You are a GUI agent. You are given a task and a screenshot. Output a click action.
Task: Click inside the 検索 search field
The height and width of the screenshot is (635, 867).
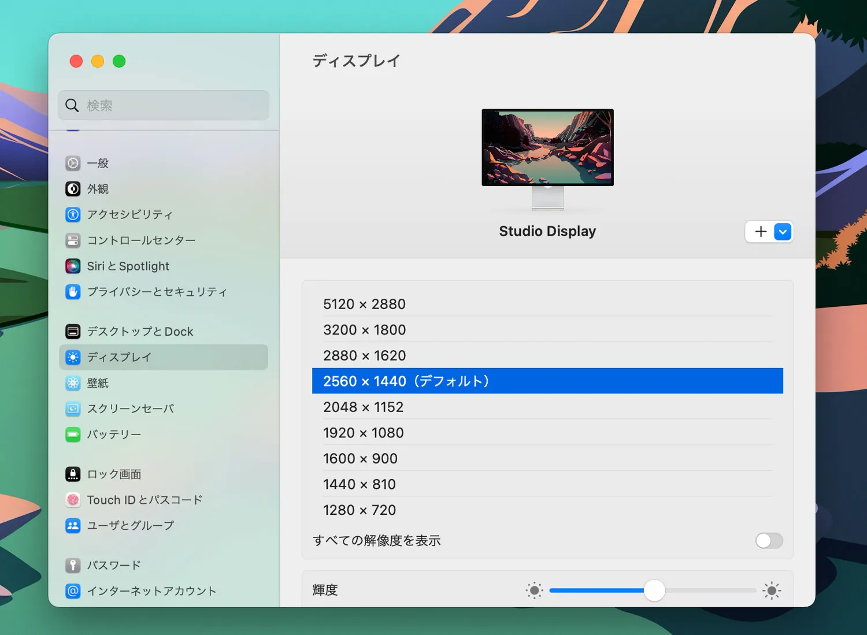pyautogui.click(x=164, y=105)
